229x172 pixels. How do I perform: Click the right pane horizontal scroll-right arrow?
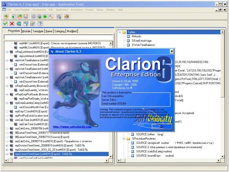click(x=219, y=161)
